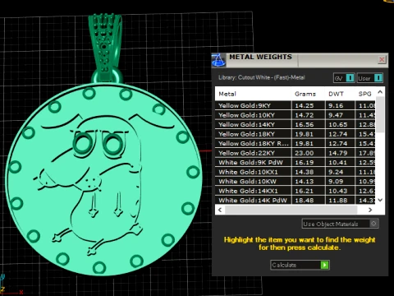
Task: Click the green Calculate arrow icon
Action: pyautogui.click(x=324, y=265)
